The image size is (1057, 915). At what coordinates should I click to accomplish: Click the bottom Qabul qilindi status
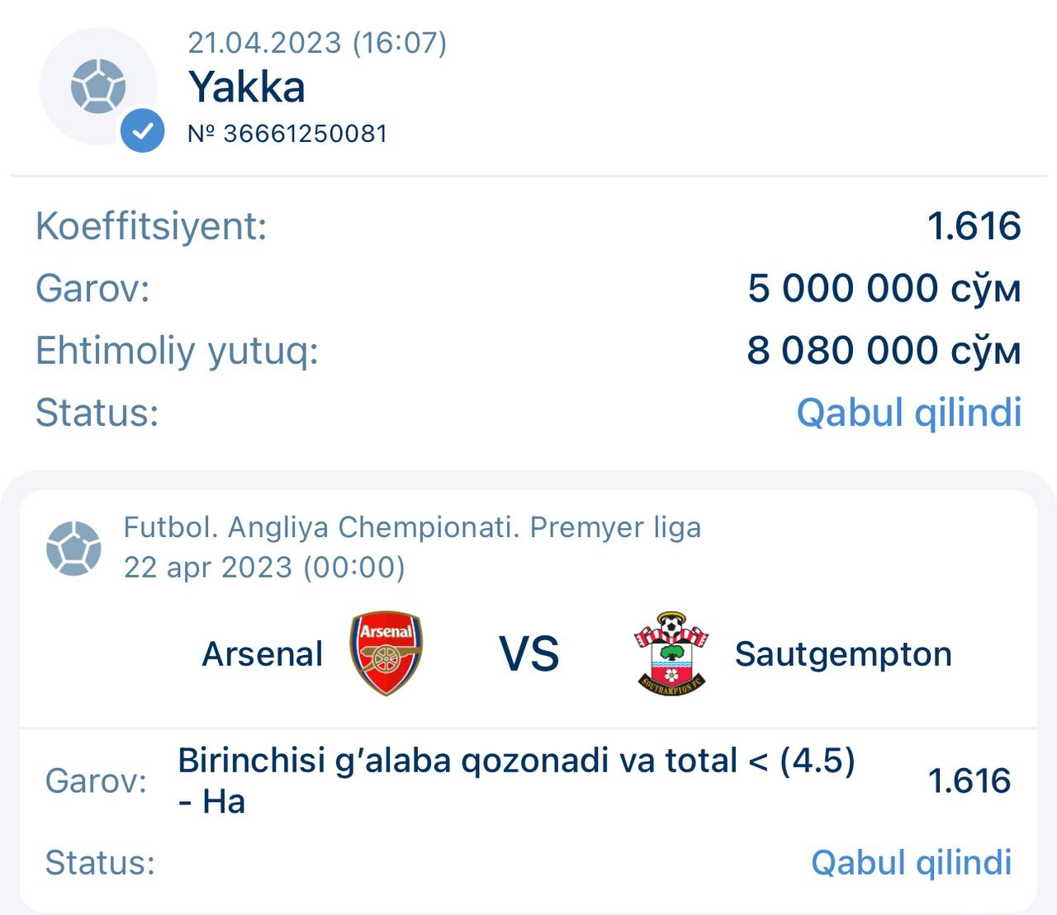point(911,862)
